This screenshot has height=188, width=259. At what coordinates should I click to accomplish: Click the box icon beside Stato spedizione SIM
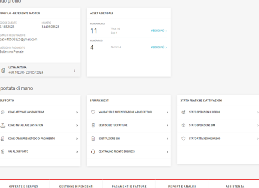184,125
